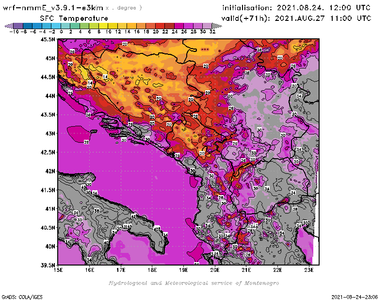The image size is (388, 300).
Task: Click the '22E' longitude label
Action: pos(277,270)
